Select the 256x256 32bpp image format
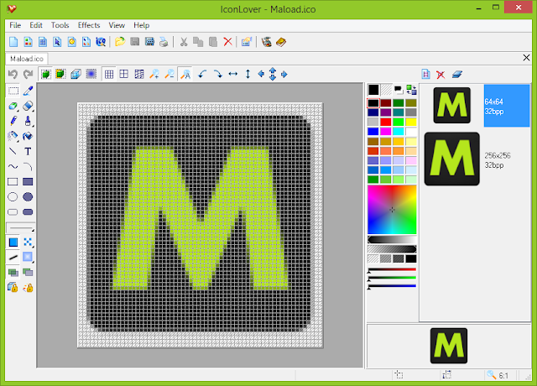 (x=476, y=159)
